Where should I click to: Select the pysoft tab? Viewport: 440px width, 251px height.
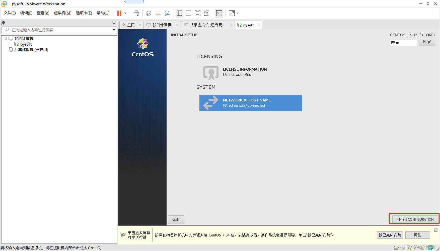[x=248, y=25]
